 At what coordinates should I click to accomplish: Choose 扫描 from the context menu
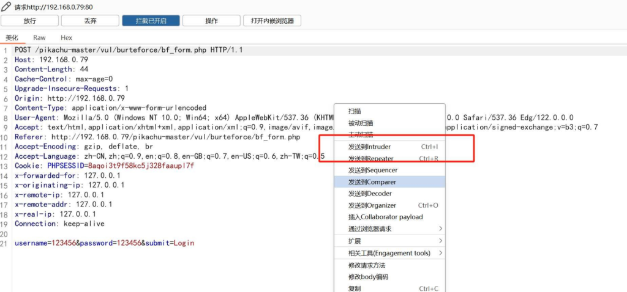click(x=355, y=111)
